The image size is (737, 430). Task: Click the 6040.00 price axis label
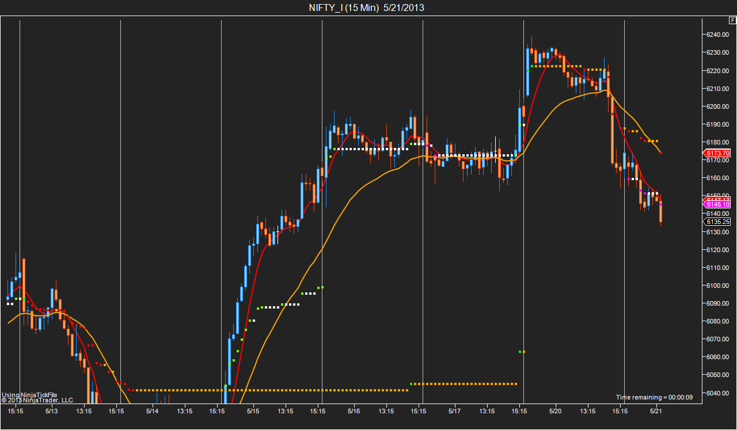click(719, 393)
